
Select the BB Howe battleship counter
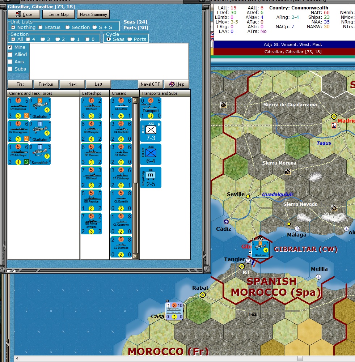[92, 108]
